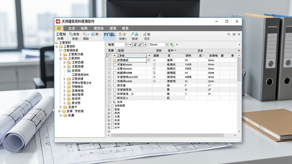Click the horizontal scrollbar thumb below the list
The width and height of the screenshot is (292, 164).
(167, 135)
